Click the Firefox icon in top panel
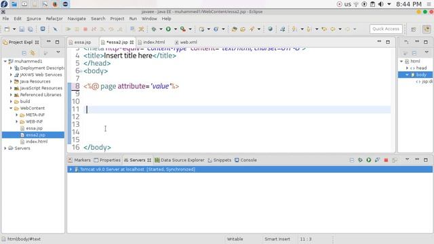 [x=55, y=4]
